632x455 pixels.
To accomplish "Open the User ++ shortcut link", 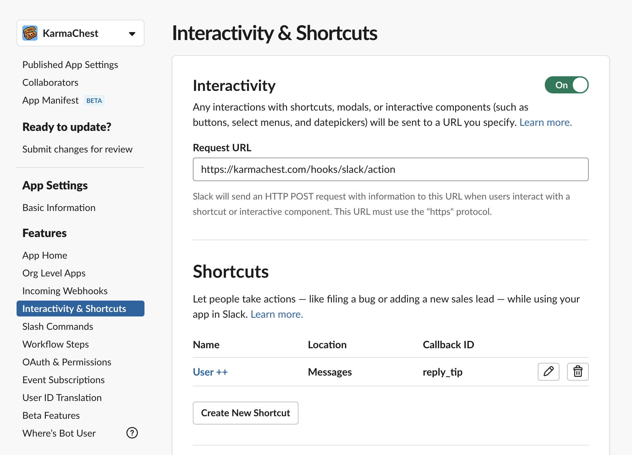I will coord(210,372).
